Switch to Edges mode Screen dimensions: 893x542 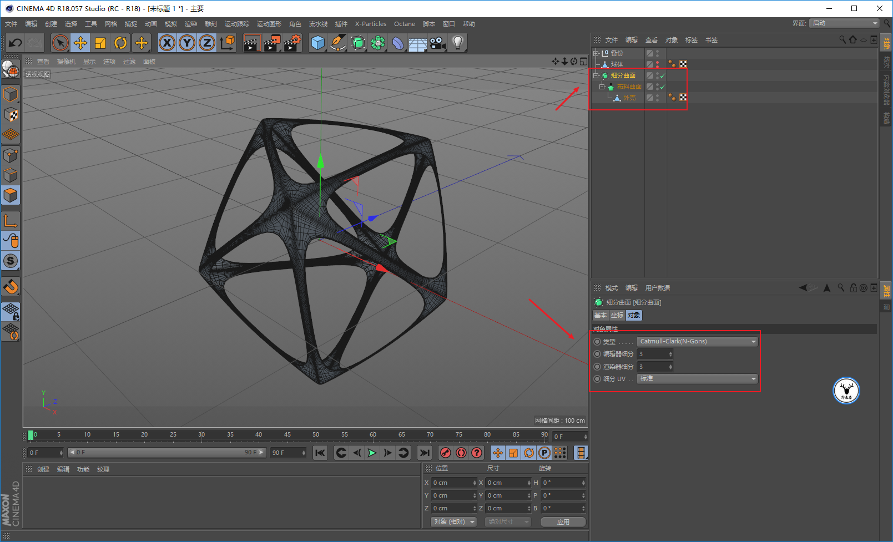click(x=11, y=175)
